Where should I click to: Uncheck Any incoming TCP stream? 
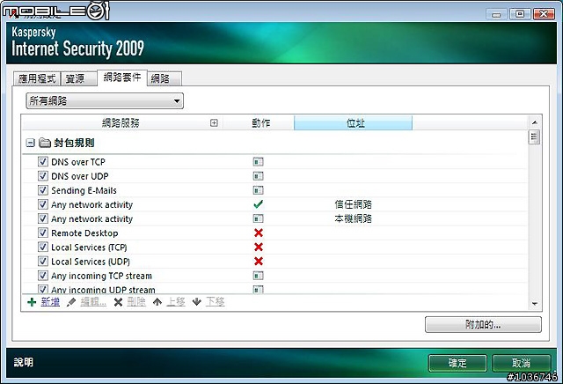43,276
